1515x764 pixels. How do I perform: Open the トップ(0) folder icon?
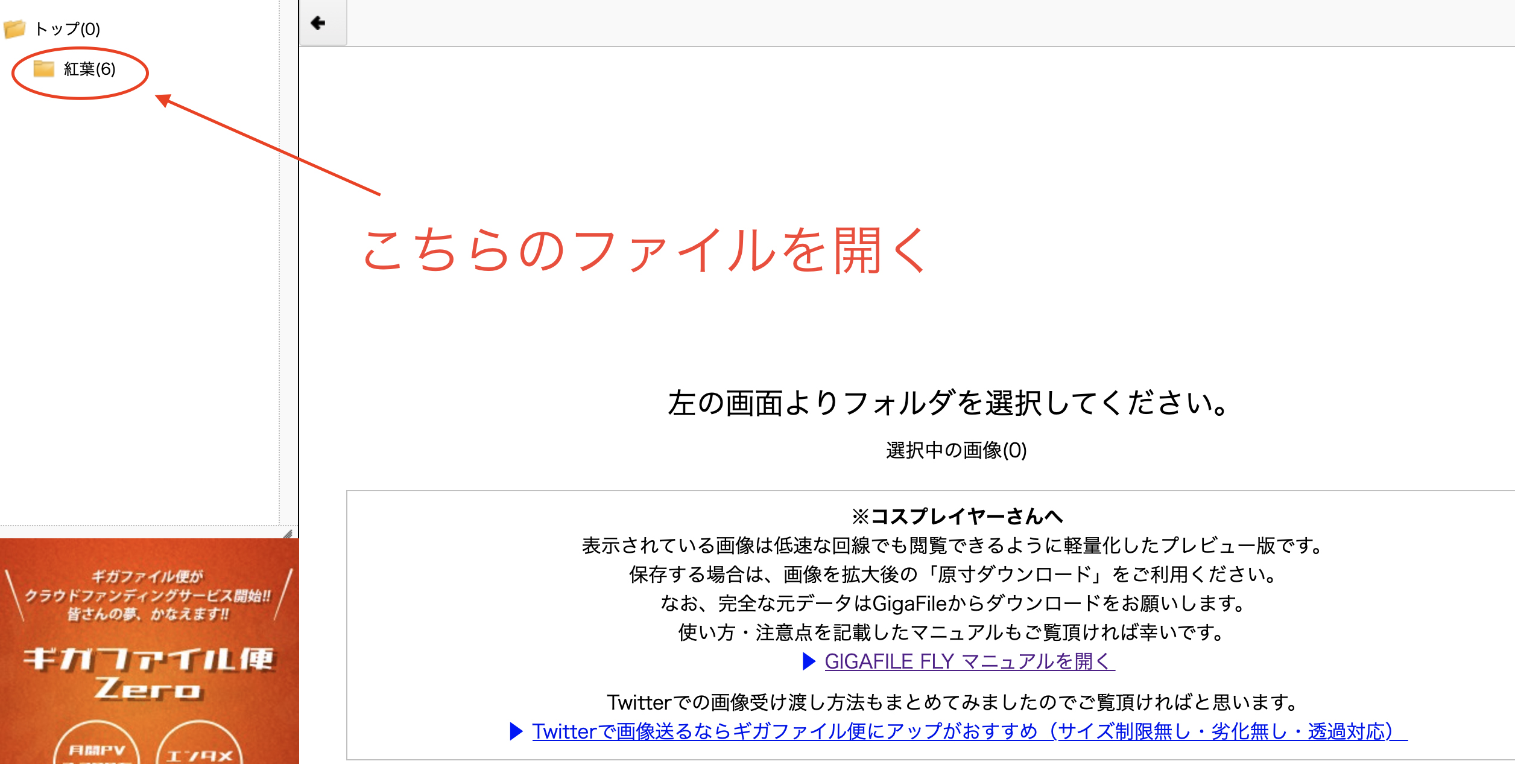pyautogui.click(x=14, y=29)
